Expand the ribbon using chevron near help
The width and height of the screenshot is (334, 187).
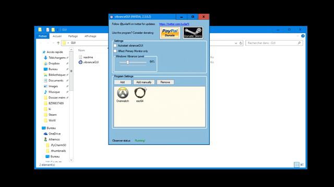(298, 36)
